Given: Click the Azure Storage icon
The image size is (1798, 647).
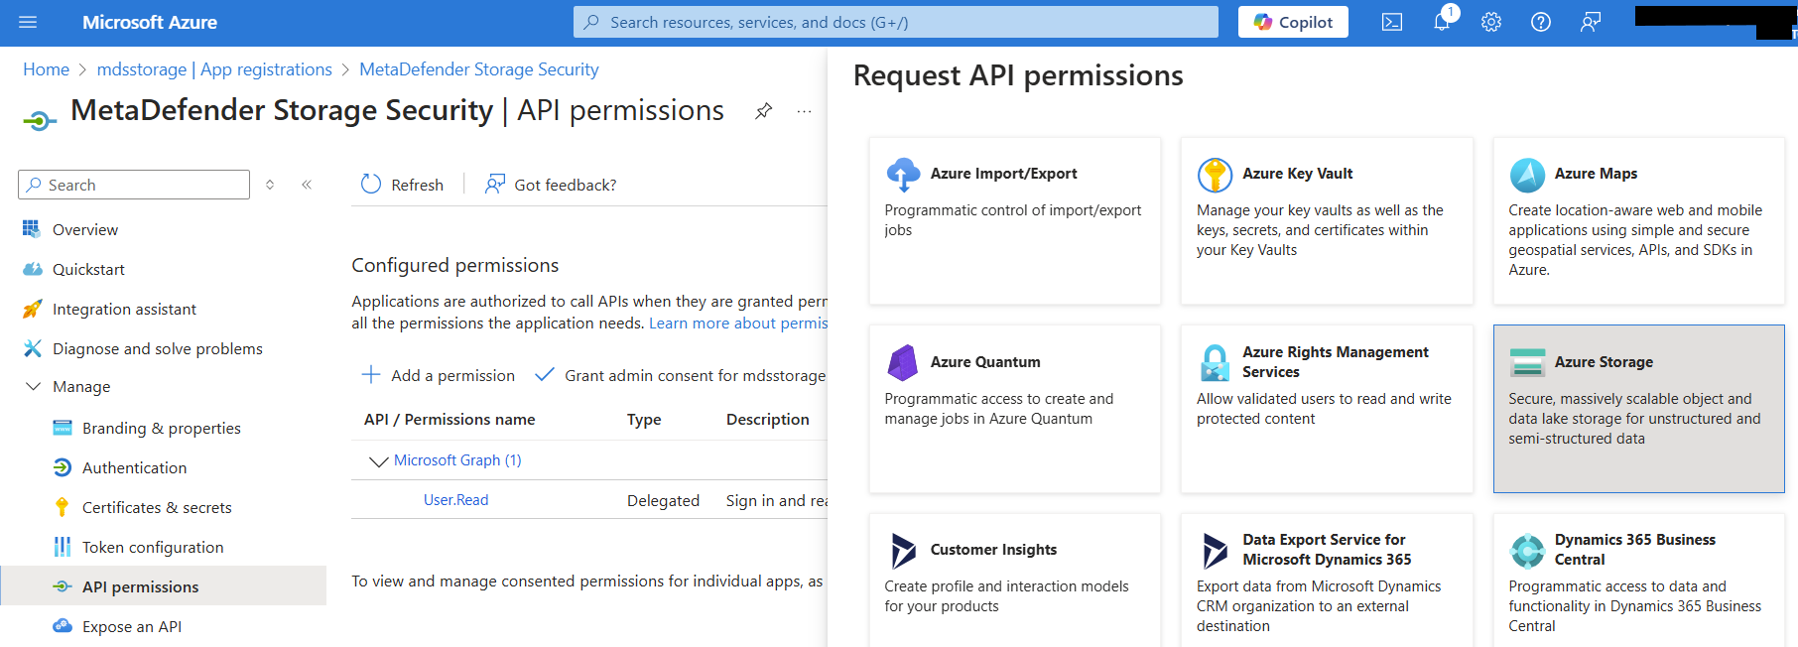Looking at the screenshot, I should click(x=1527, y=362).
